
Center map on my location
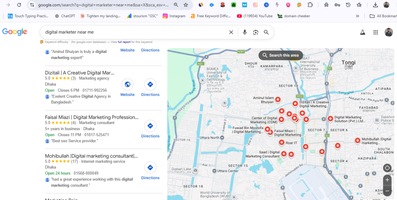[x=387, y=168]
